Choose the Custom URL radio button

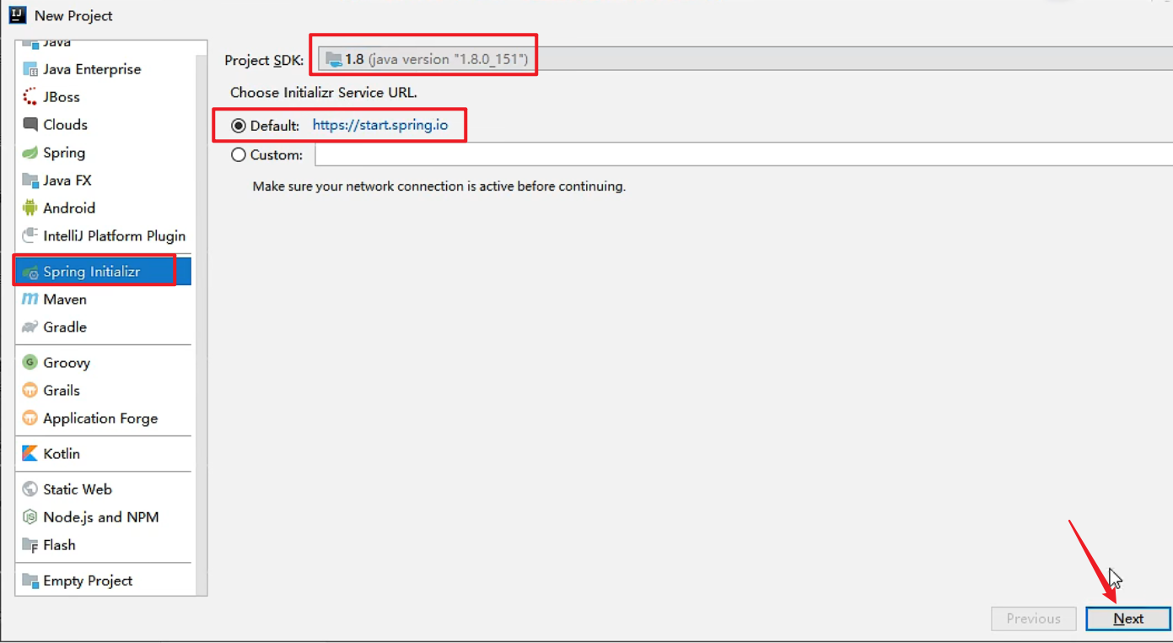click(x=239, y=155)
